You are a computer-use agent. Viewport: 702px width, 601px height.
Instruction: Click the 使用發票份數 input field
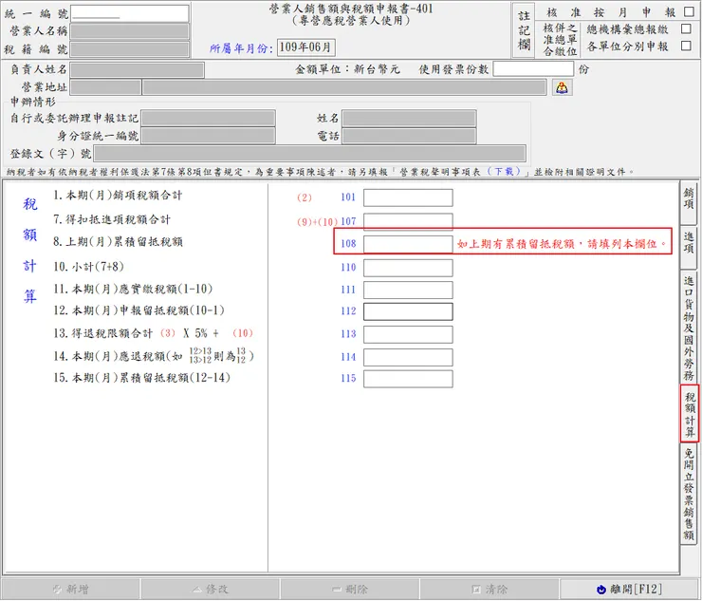[533, 69]
